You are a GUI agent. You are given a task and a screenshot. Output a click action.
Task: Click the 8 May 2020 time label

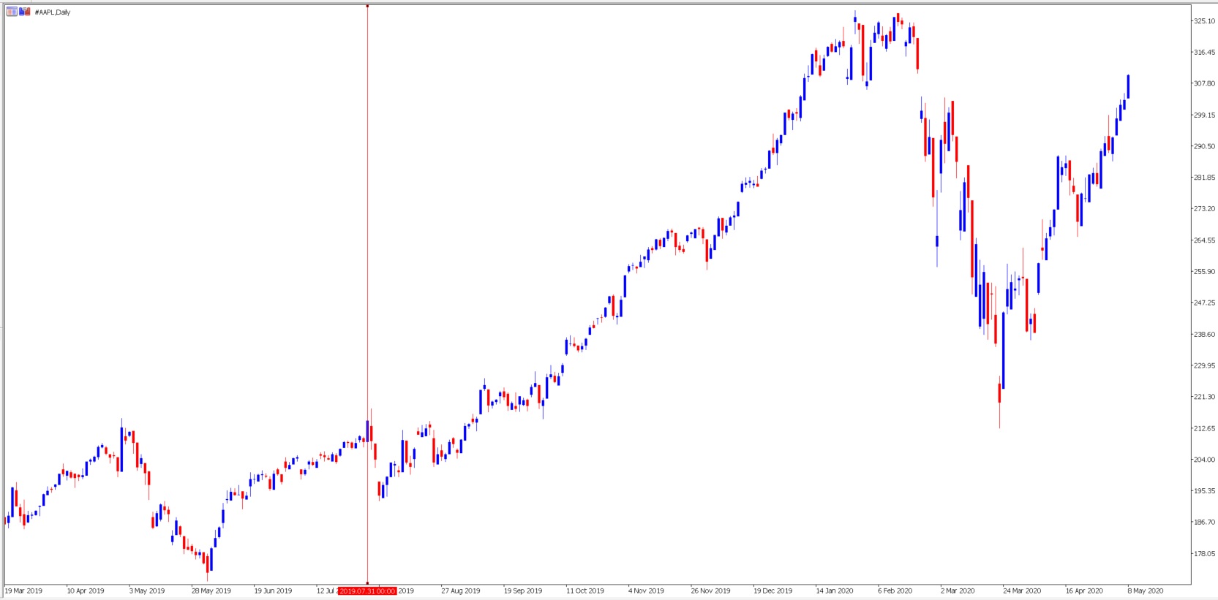1146,590
